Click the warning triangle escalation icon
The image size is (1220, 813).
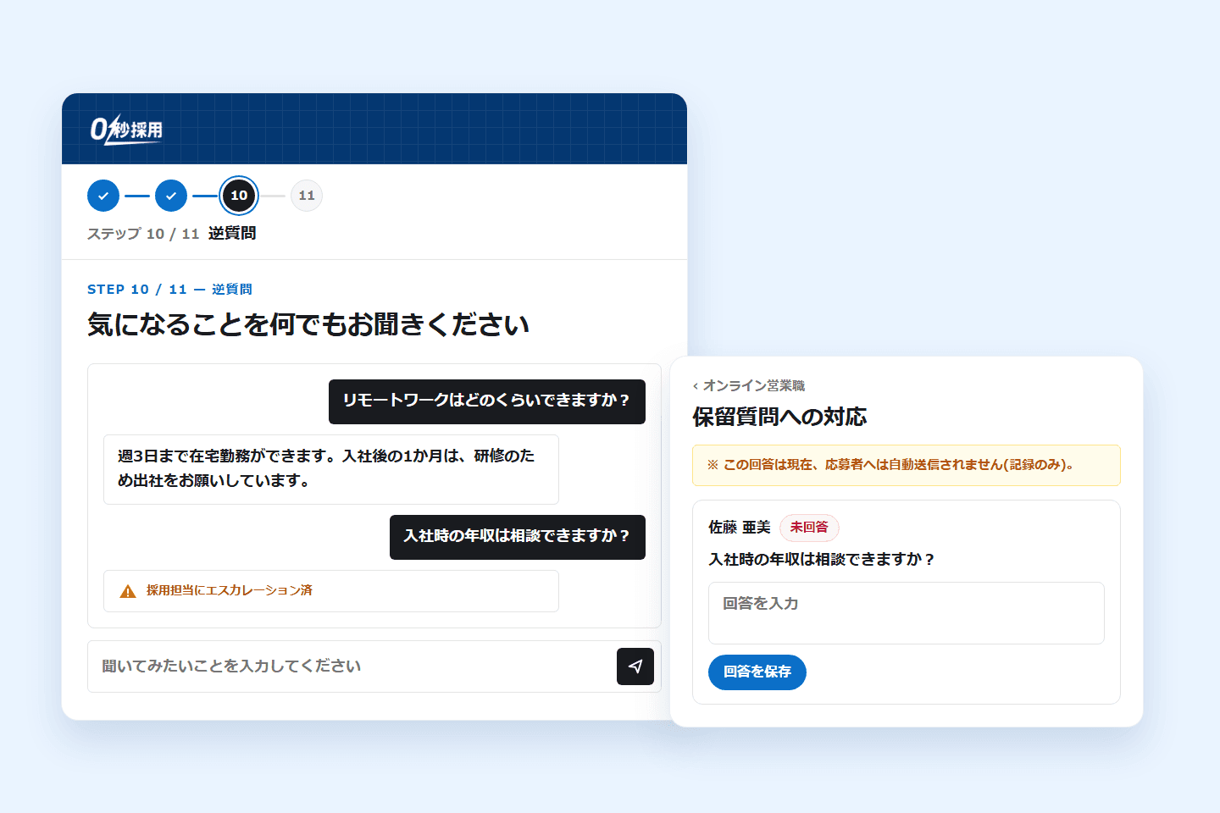[x=128, y=591]
